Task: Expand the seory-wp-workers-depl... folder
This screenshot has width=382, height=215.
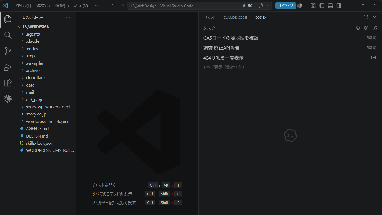Action: pyautogui.click(x=46, y=107)
